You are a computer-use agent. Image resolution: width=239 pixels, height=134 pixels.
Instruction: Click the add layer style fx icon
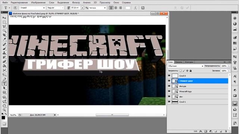(x=201, y=131)
